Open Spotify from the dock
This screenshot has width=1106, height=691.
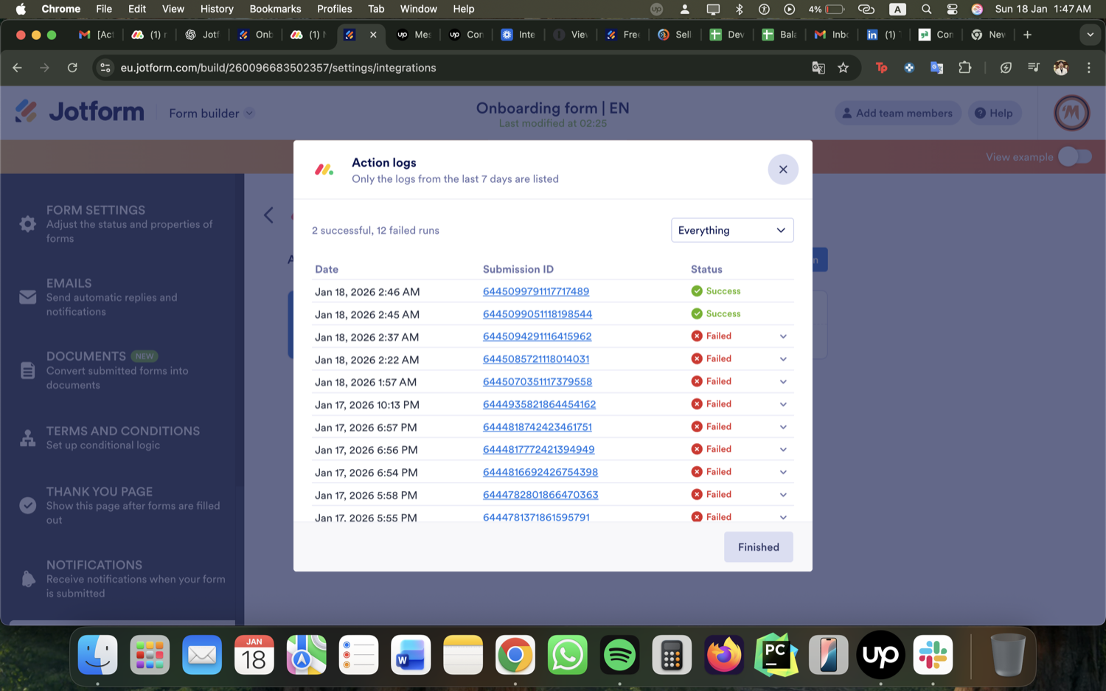[x=619, y=655]
